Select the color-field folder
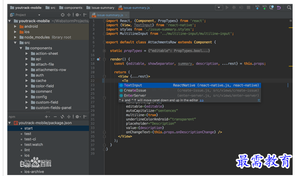The height and width of the screenshot is (176, 295). tap(42, 86)
